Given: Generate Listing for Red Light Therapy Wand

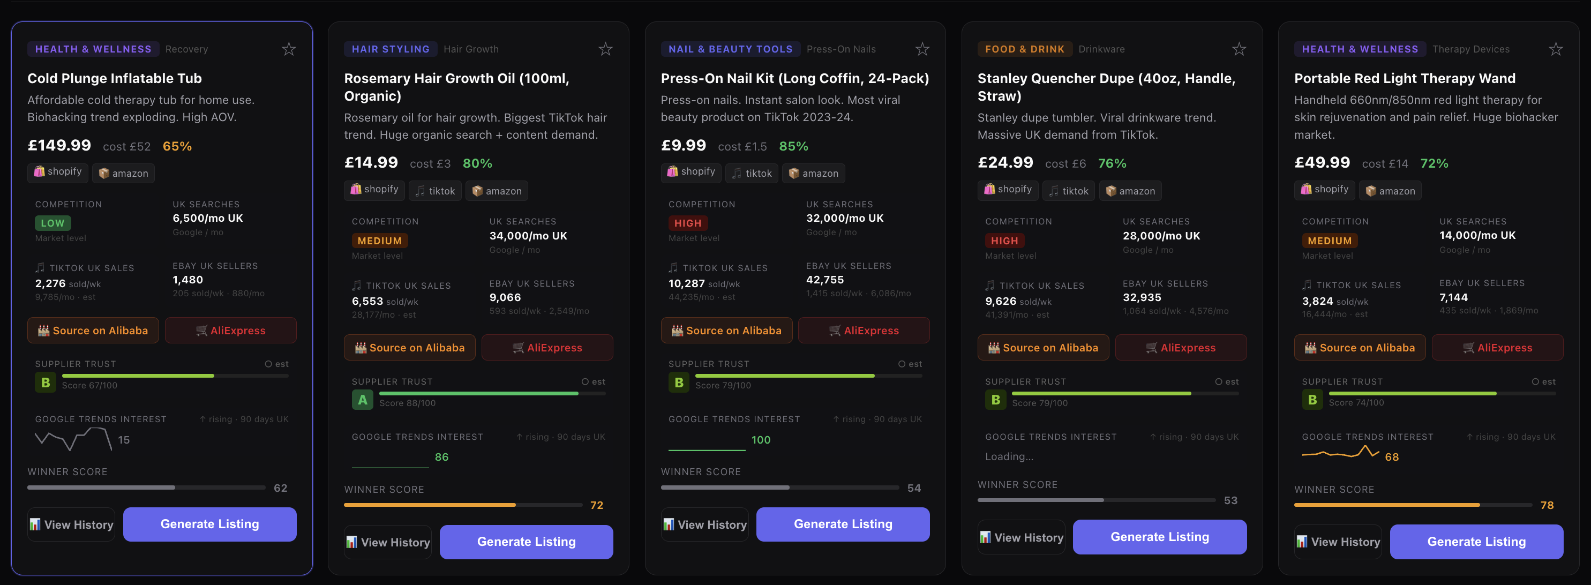Looking at the screenshot, I should tap(1476, 542).
